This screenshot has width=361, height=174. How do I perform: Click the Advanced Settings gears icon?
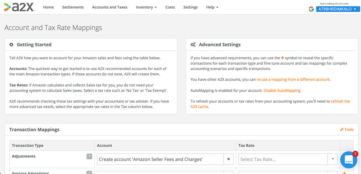tap(193, 44)
